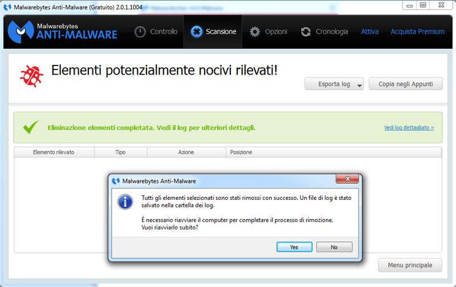The height and width of the screenshot is (287, 456).
Task: Sort by the Tipo column header
Action: 120,152
